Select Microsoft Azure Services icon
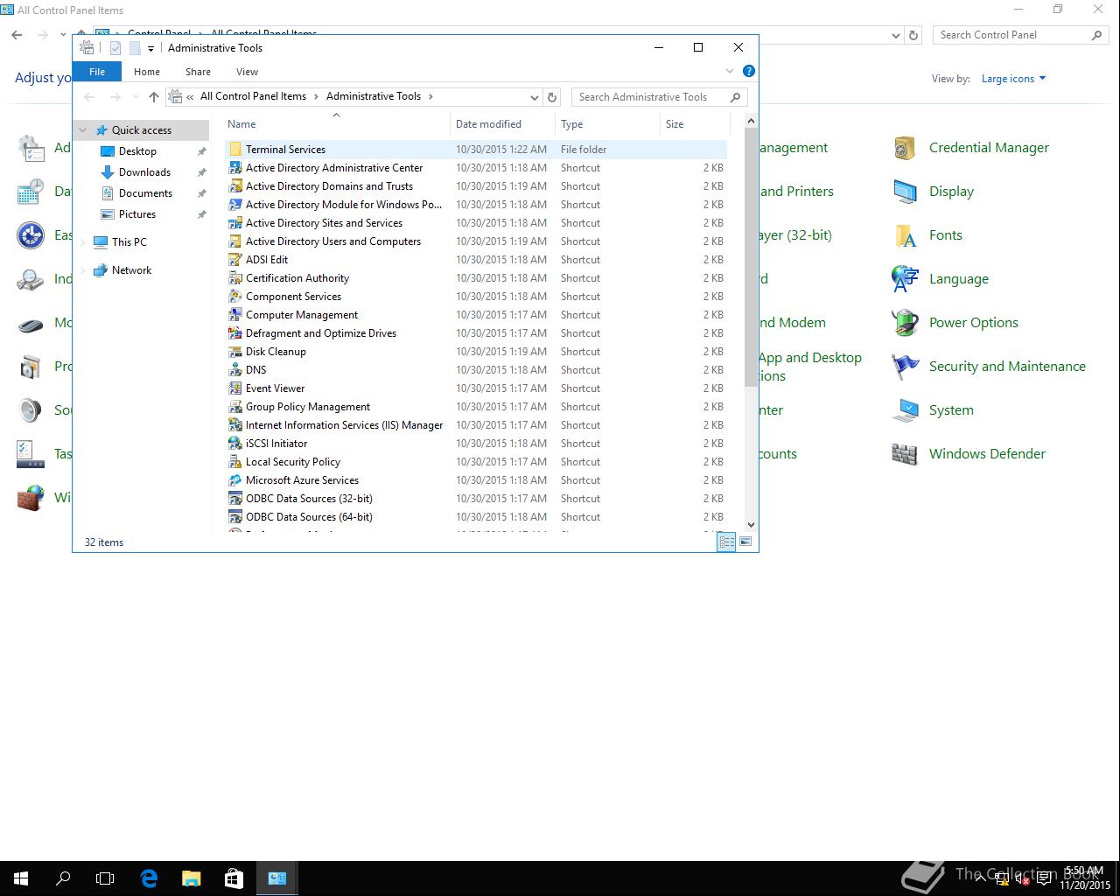The width and height of the screenshot is (1120, 896). tap(234, 480)
